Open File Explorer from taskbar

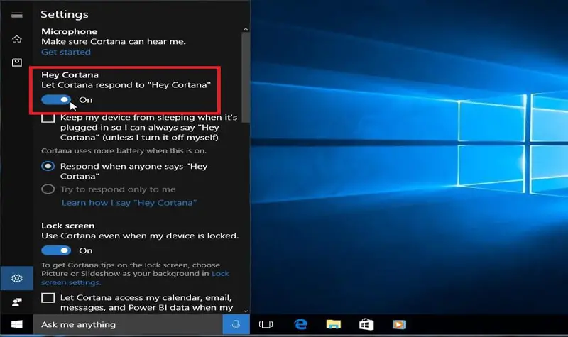333,324
